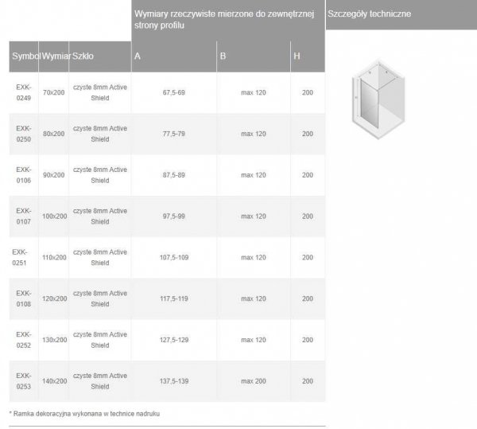Image resolution: width=477 pixels, height=429 pixels.
Task: Select the EXK-0106 symbol cell
Action: pos(24,175)
